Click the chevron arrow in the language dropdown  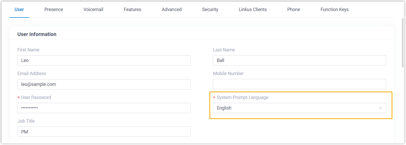point(380,108)
